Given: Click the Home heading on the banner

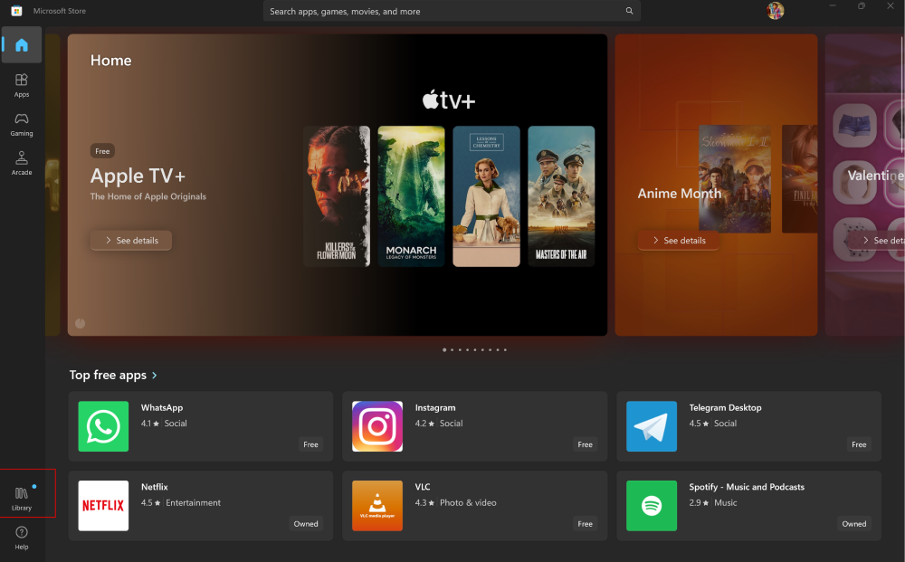Looking at the screenshot, I should point(110,61).
